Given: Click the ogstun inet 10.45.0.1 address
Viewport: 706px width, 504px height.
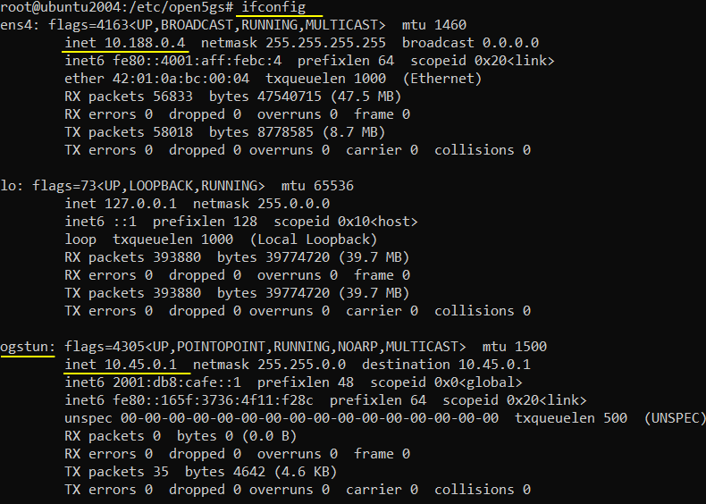Looking at the screenshot, I should [x=121, y=365].
